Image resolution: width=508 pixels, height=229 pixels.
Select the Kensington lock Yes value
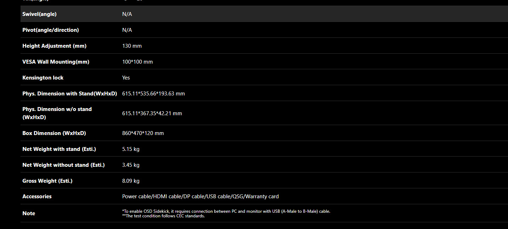[x=126, y=78]
